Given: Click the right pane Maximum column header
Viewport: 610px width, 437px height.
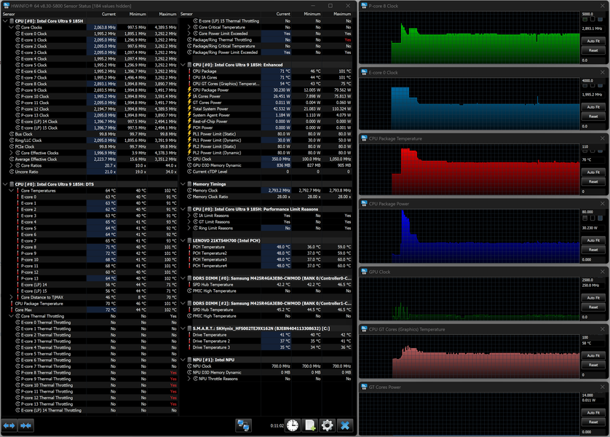Looking at the screenshot, I should (337, 14).
